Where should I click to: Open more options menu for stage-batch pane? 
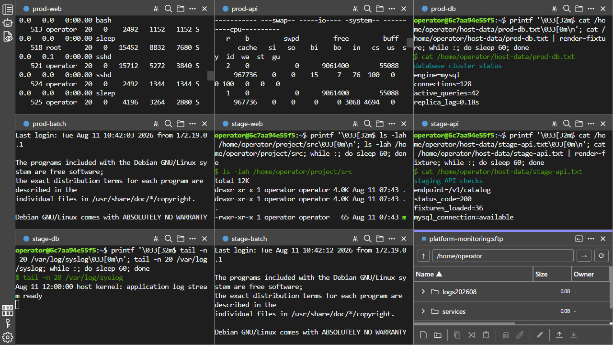[x=391, y=239]
